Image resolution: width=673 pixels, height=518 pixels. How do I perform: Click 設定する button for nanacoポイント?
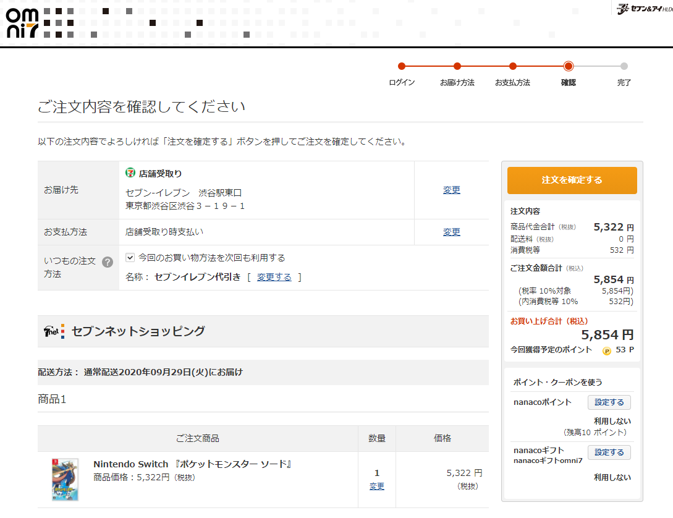609,402
